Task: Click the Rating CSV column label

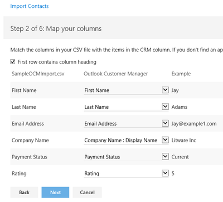Action: [x=19, y=174]
